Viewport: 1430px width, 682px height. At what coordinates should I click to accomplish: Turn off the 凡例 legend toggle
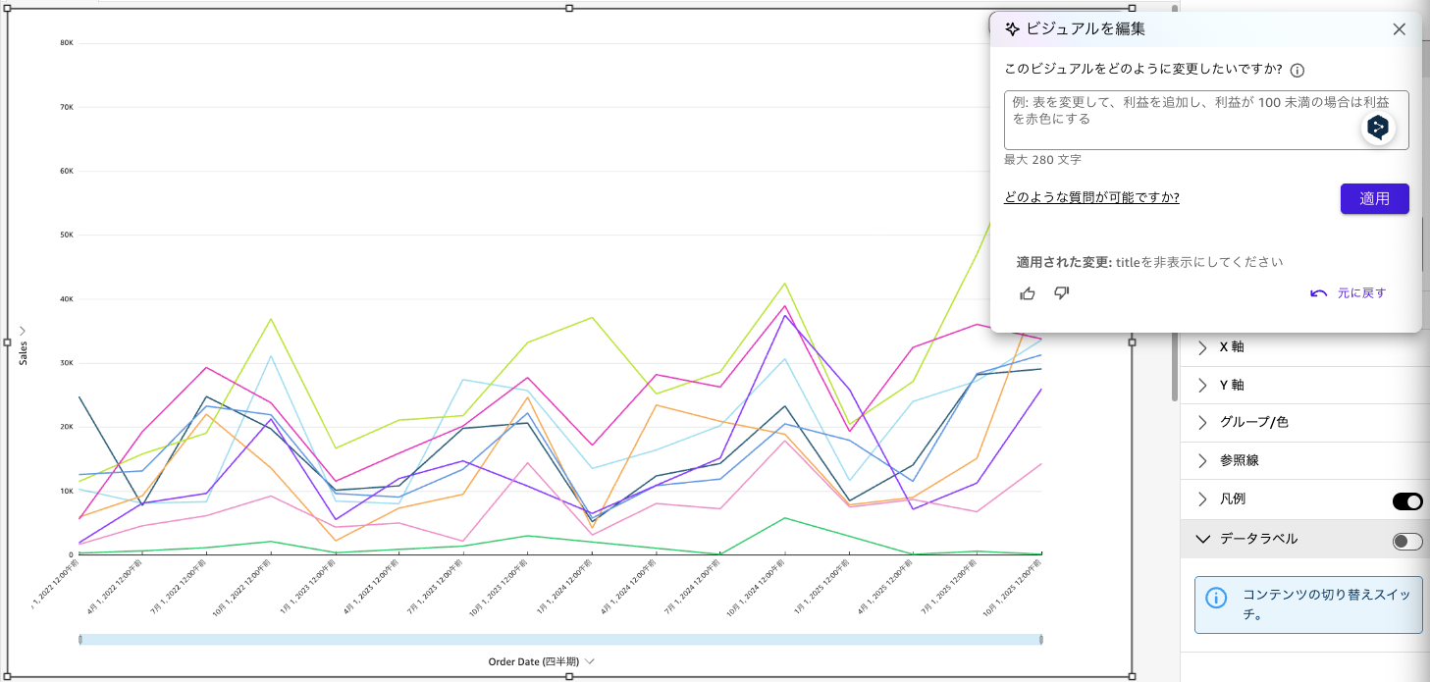[x=1406, y=501]
